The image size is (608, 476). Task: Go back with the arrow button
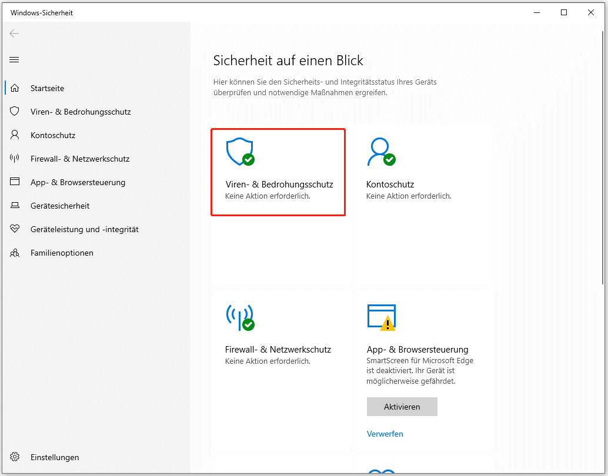pyautogui.click(x=15, y=33)
